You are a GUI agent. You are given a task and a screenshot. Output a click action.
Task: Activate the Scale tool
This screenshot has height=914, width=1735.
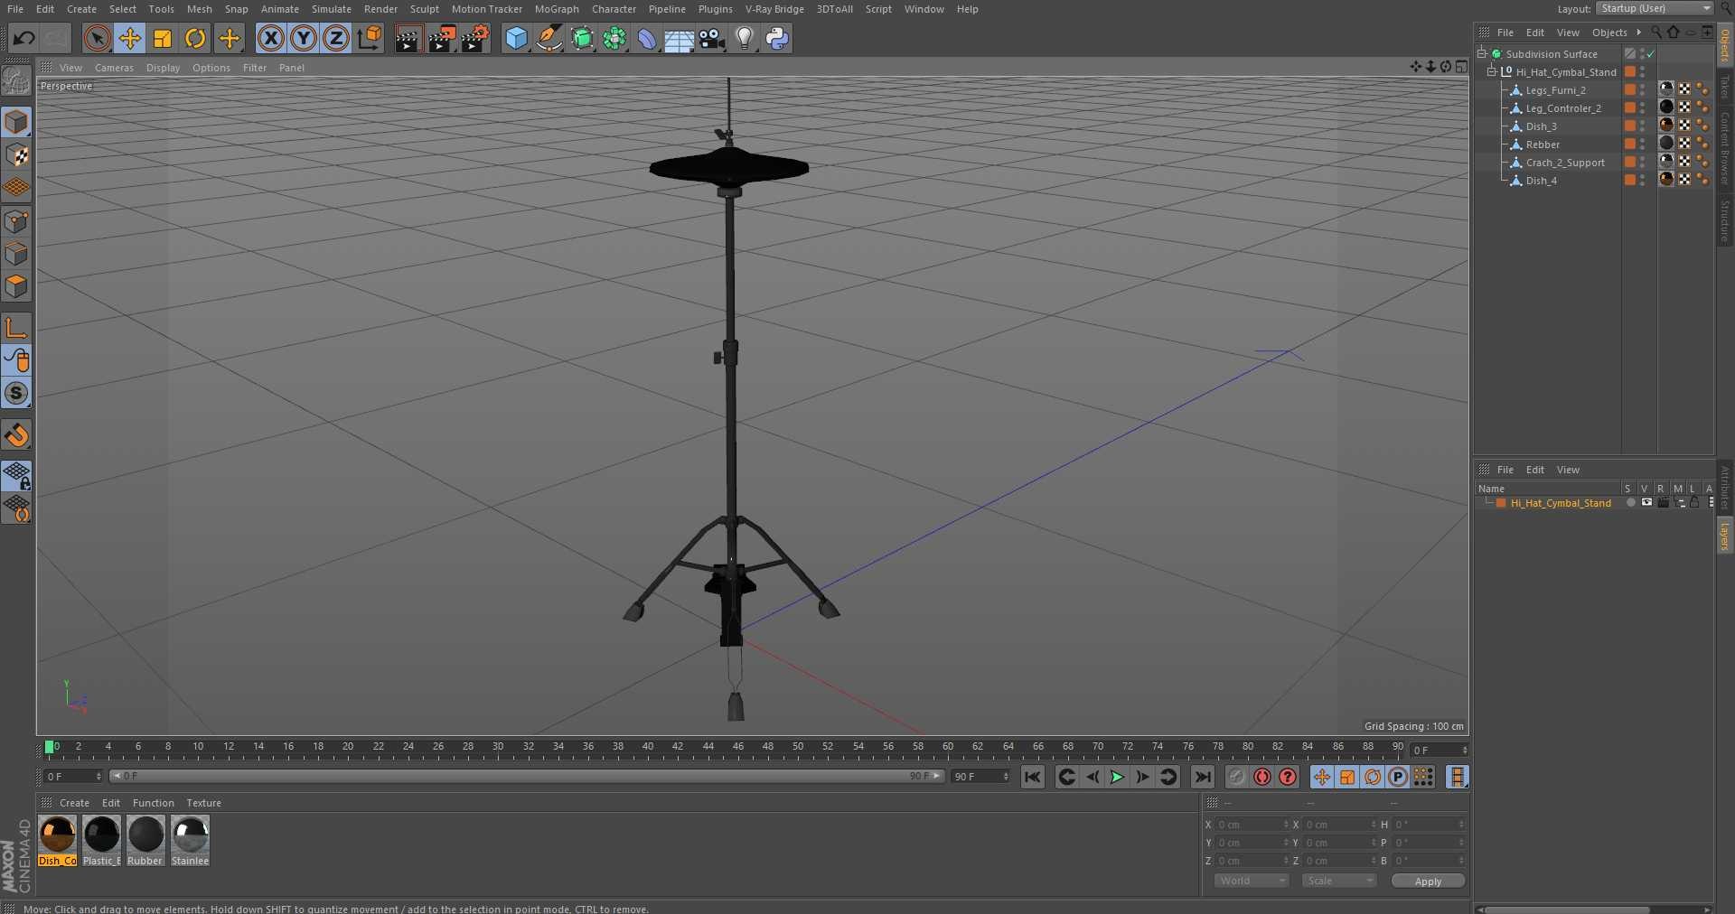point(163,38)
